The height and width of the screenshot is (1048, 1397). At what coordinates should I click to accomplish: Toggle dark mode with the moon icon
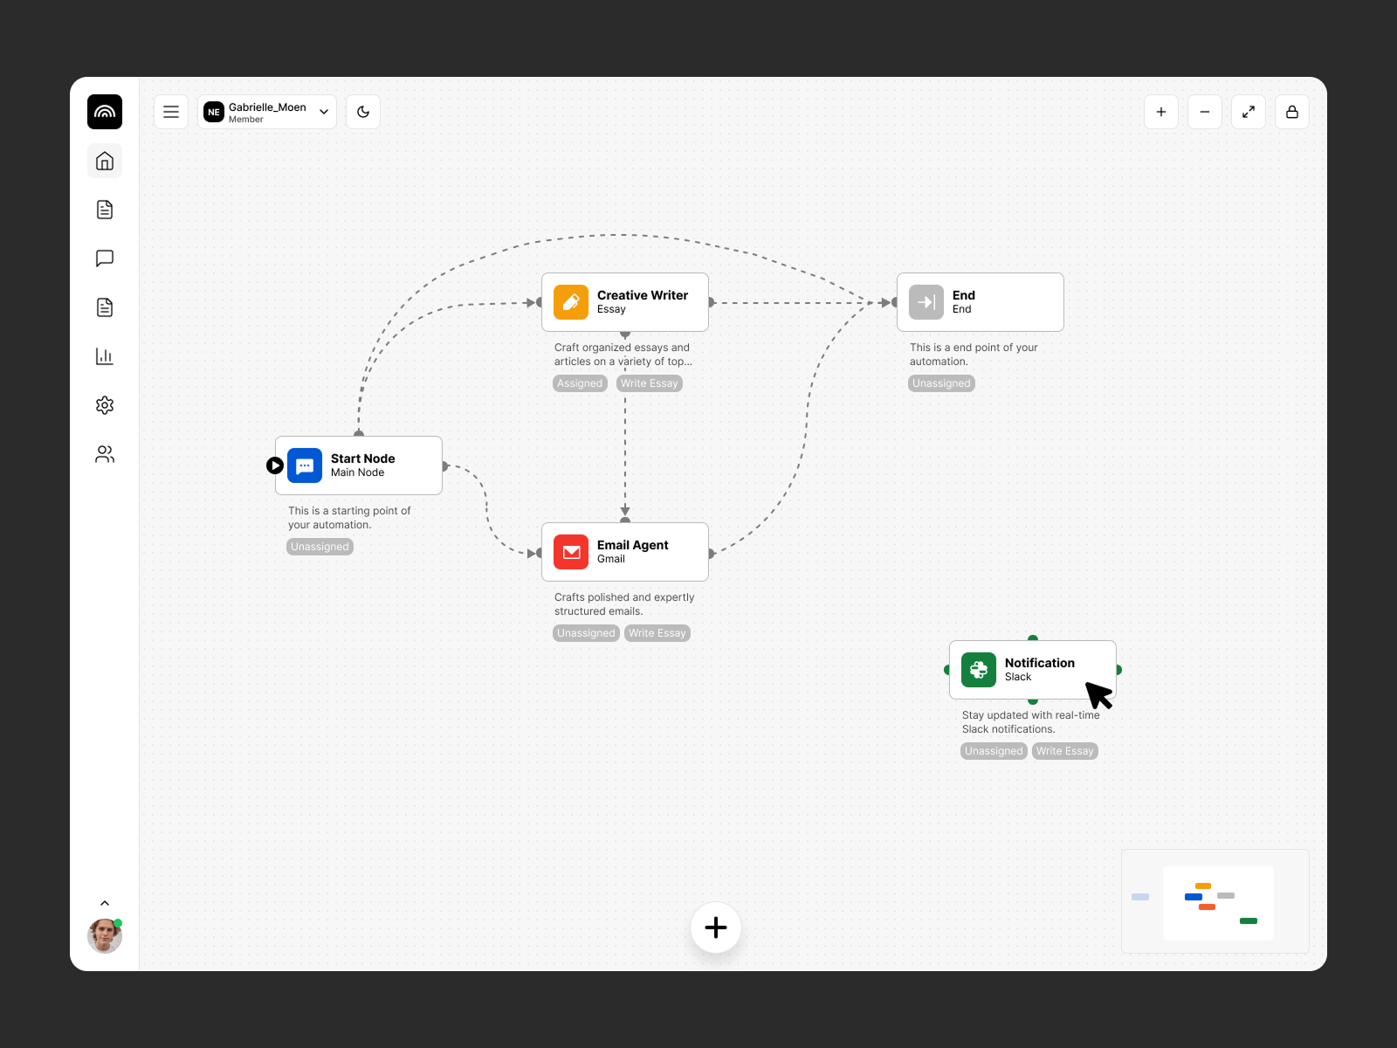[362, 112]
